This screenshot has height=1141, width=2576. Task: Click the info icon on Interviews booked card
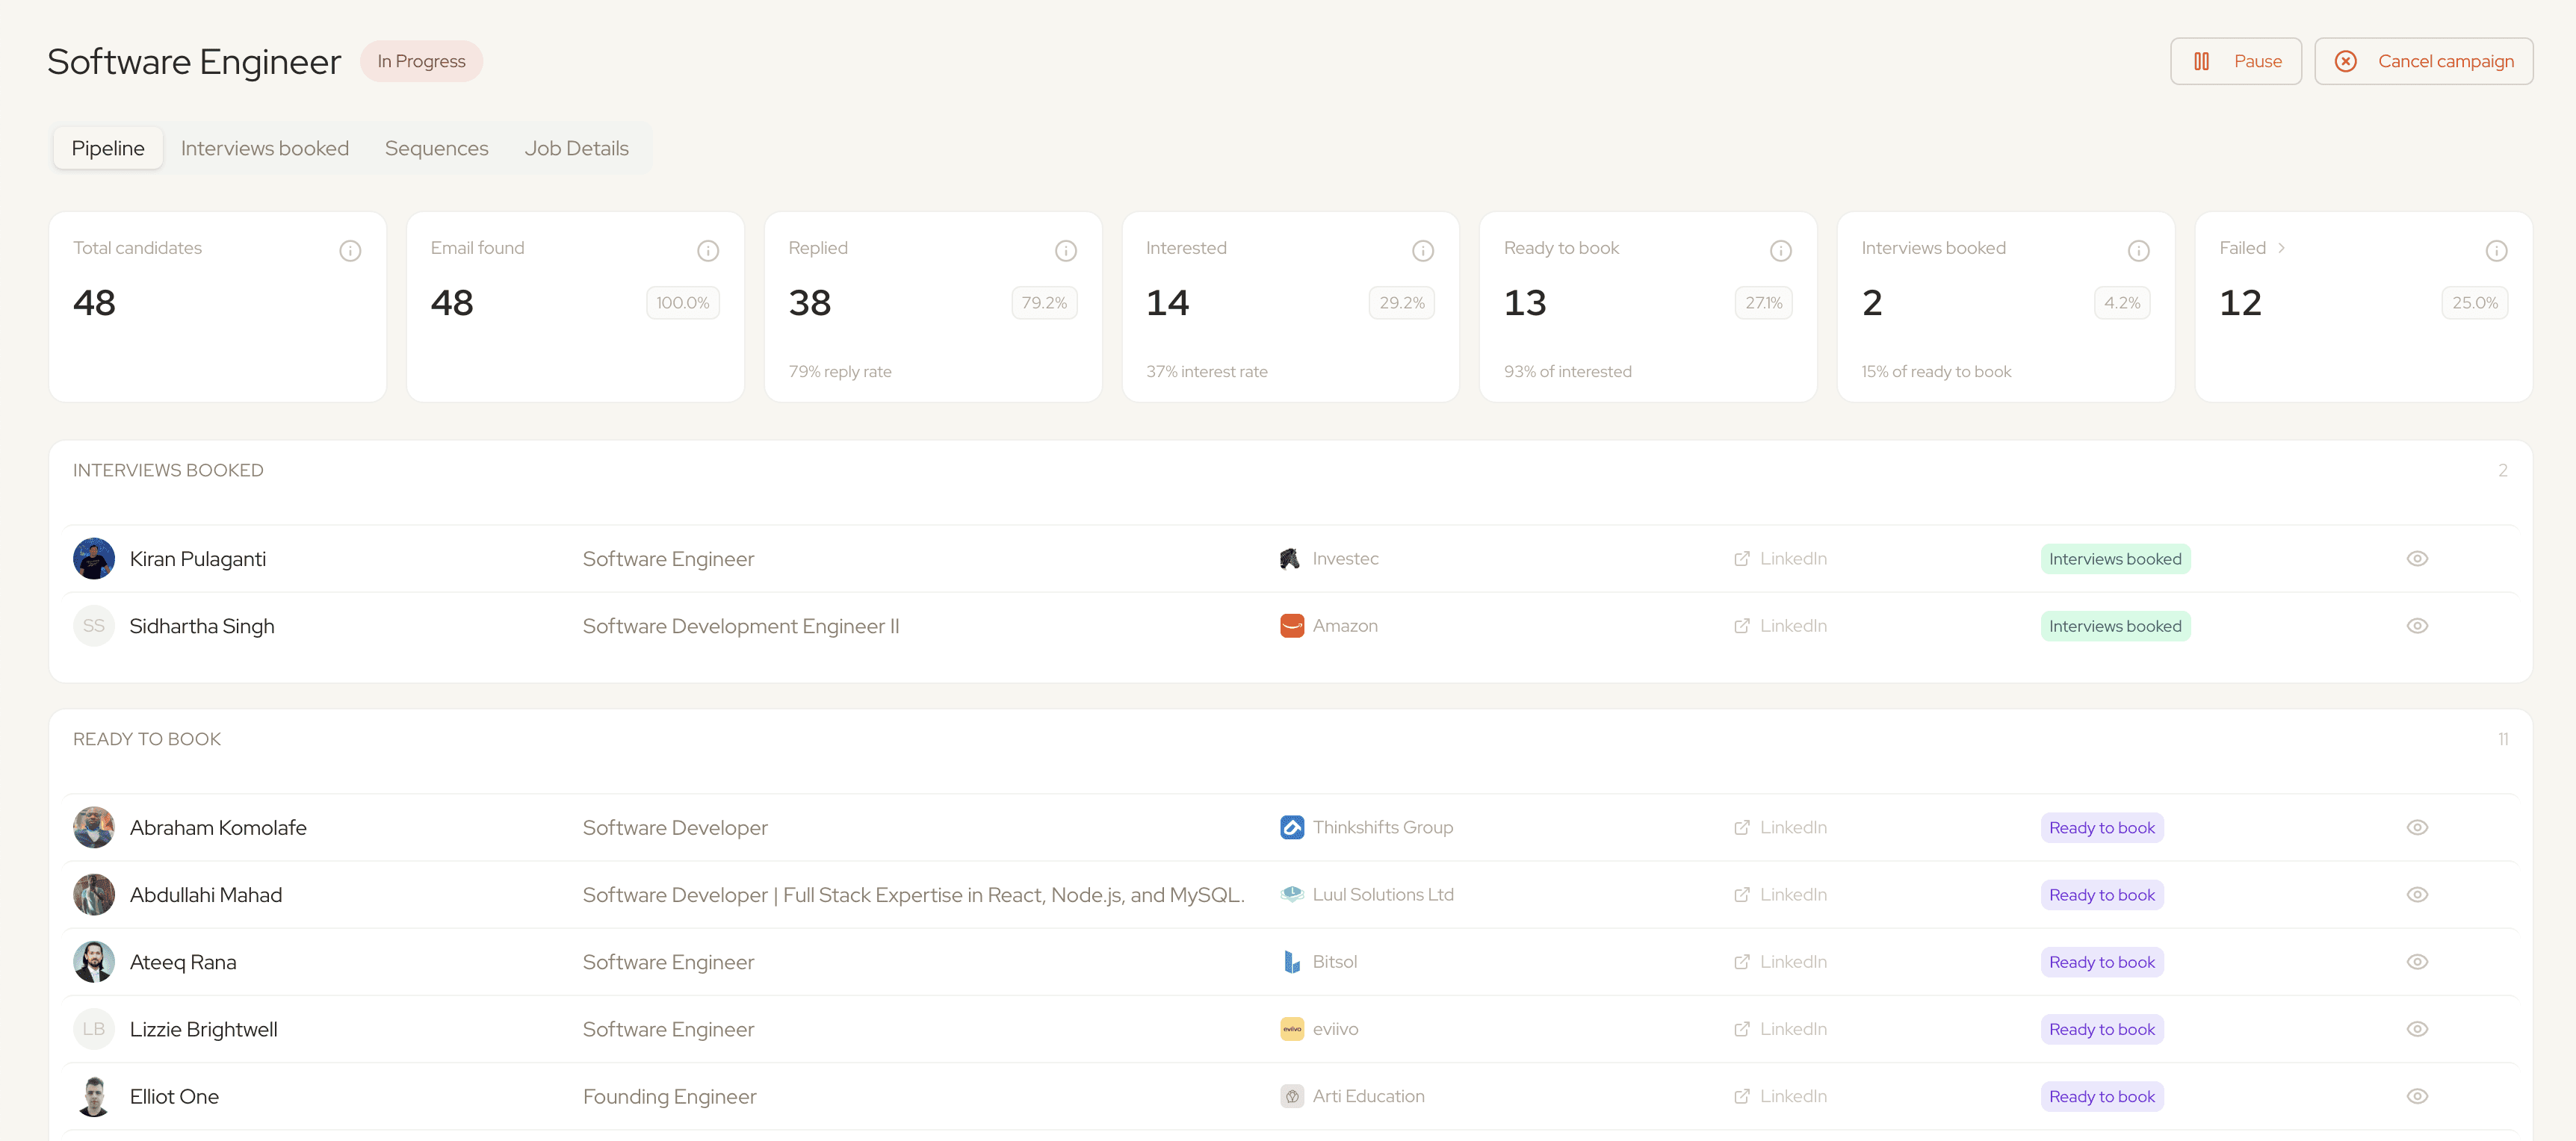point(2139,251)
